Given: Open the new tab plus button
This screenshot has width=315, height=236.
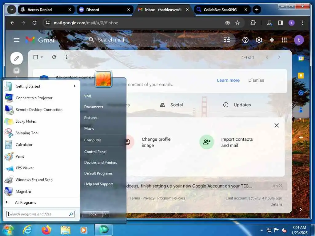Looking at the screenshot, I should click(257, 10).
